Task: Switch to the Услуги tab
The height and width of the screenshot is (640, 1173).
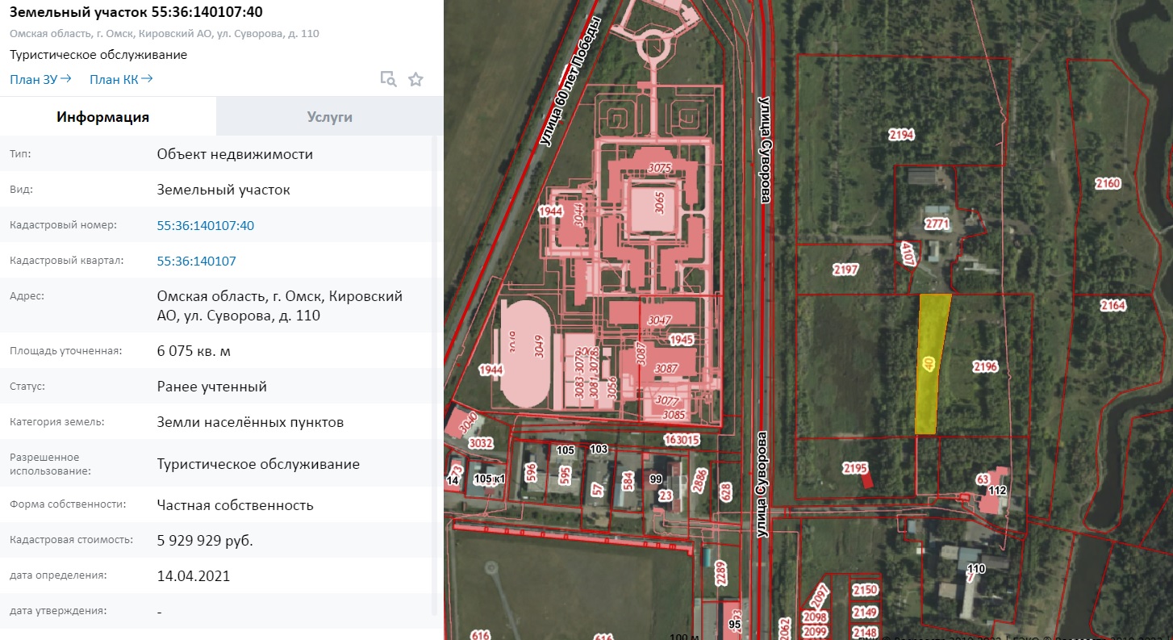Action: [x=329, y=117]
